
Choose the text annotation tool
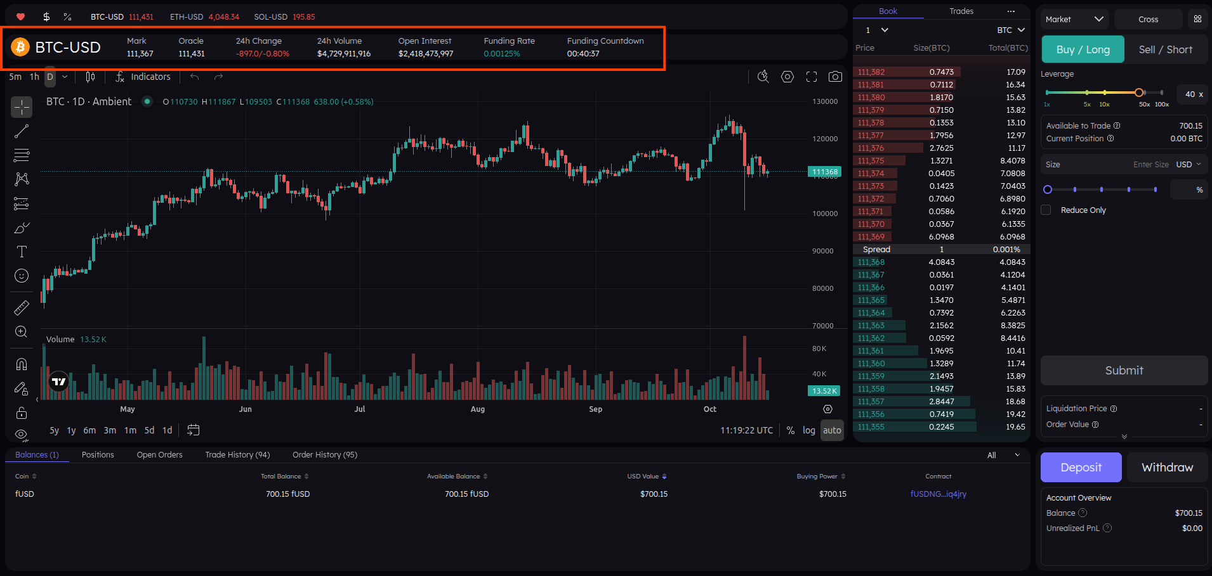click(21, 252)
